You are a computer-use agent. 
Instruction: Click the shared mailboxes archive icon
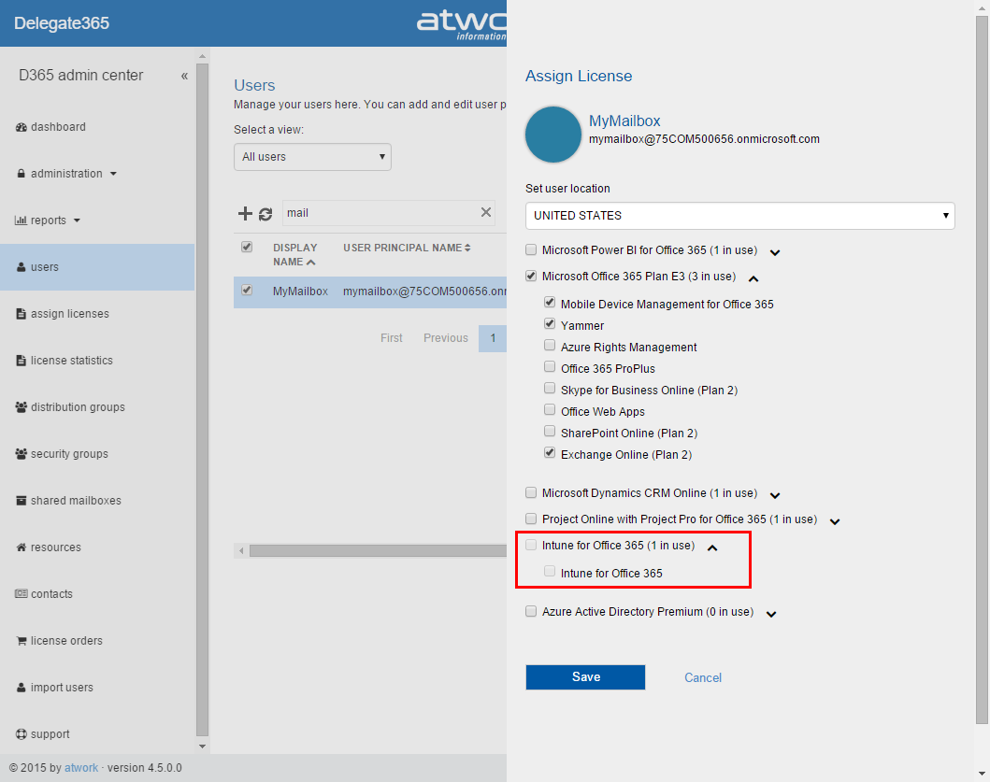click(21, 501)
